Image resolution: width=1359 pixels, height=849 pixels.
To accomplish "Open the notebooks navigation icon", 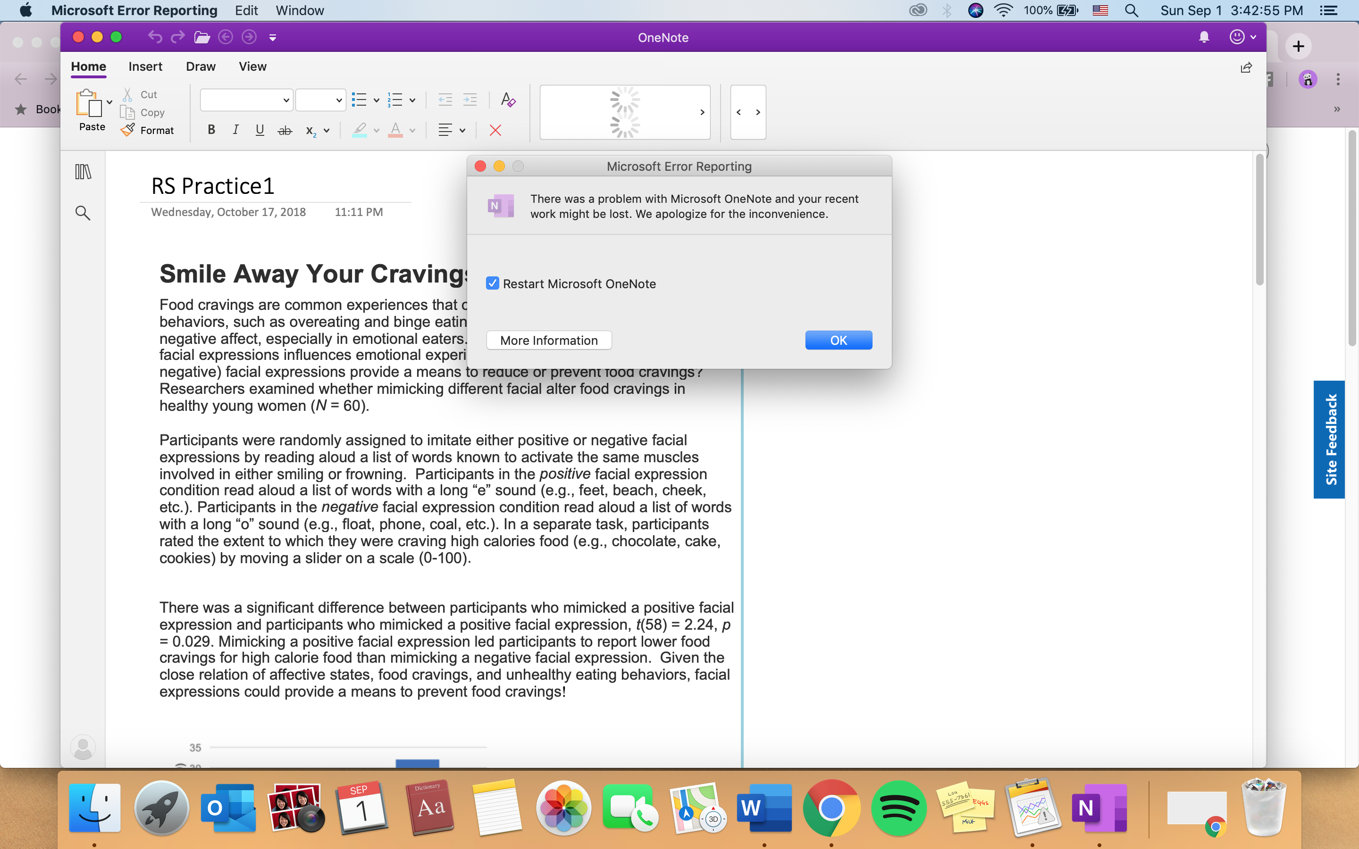I will pyautogui.click(x=83, y=172).
